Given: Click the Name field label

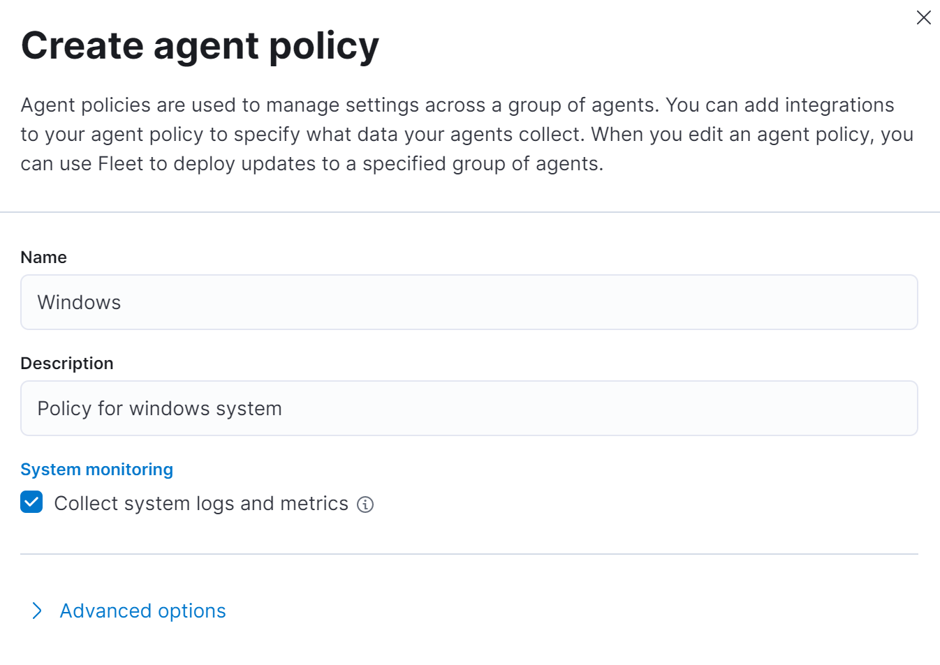Looking at the screenshot, I should tap(43, 257).
